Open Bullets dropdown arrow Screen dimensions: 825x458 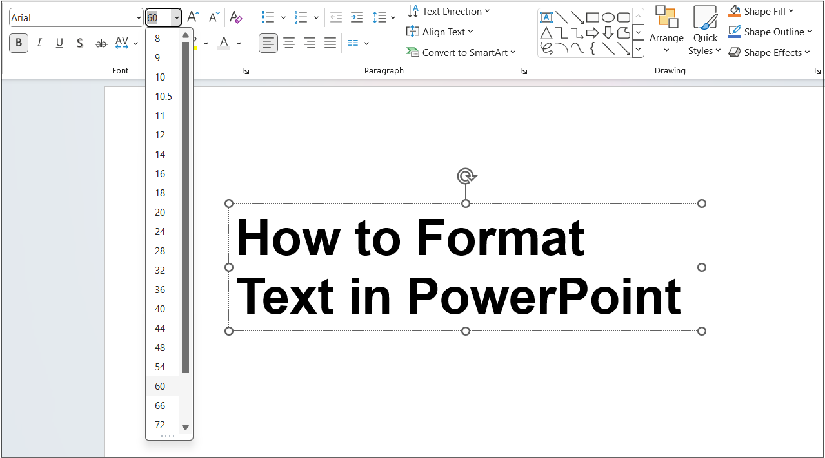pyautogui.click(x=283, y=18)
